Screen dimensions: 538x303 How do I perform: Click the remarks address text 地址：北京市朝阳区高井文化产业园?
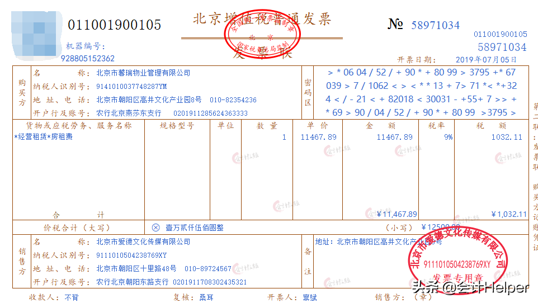[379, 242]
